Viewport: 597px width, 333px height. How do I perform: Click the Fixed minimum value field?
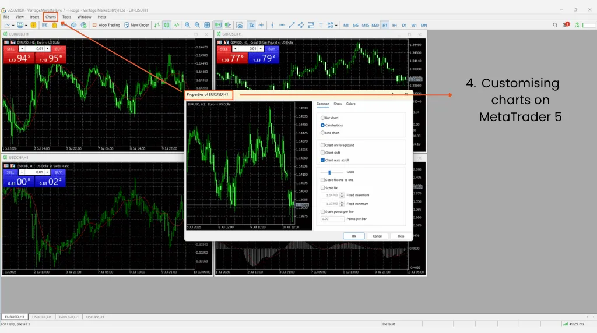tap(331, 204)
